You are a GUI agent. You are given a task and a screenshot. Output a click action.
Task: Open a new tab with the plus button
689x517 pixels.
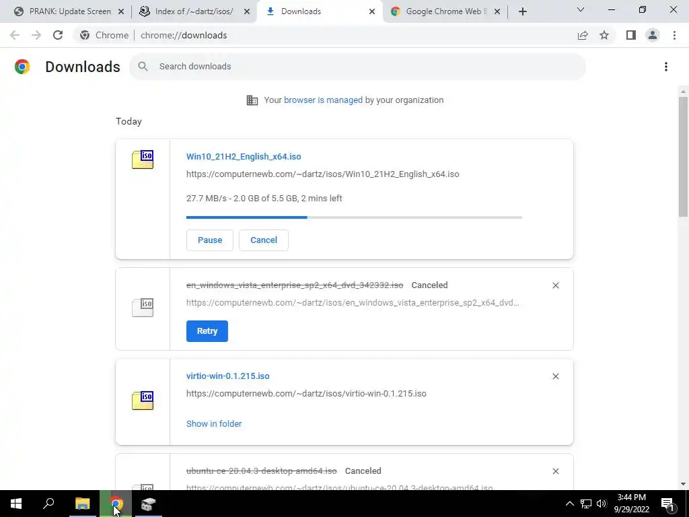(x=522, y=11)
